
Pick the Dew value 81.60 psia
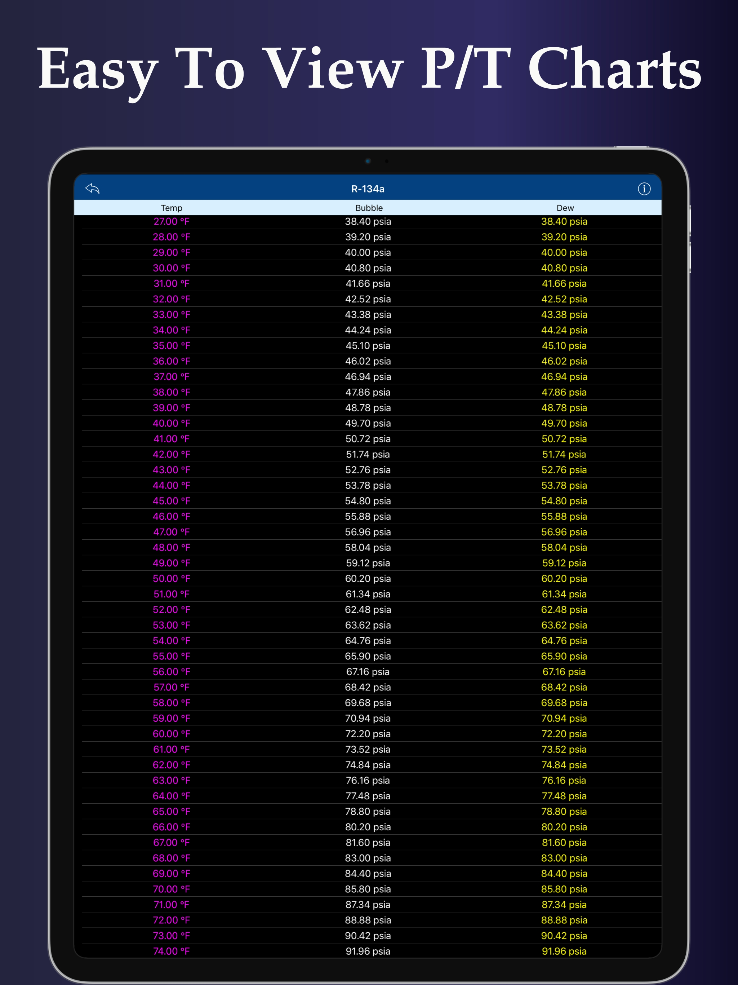point(564,843)
